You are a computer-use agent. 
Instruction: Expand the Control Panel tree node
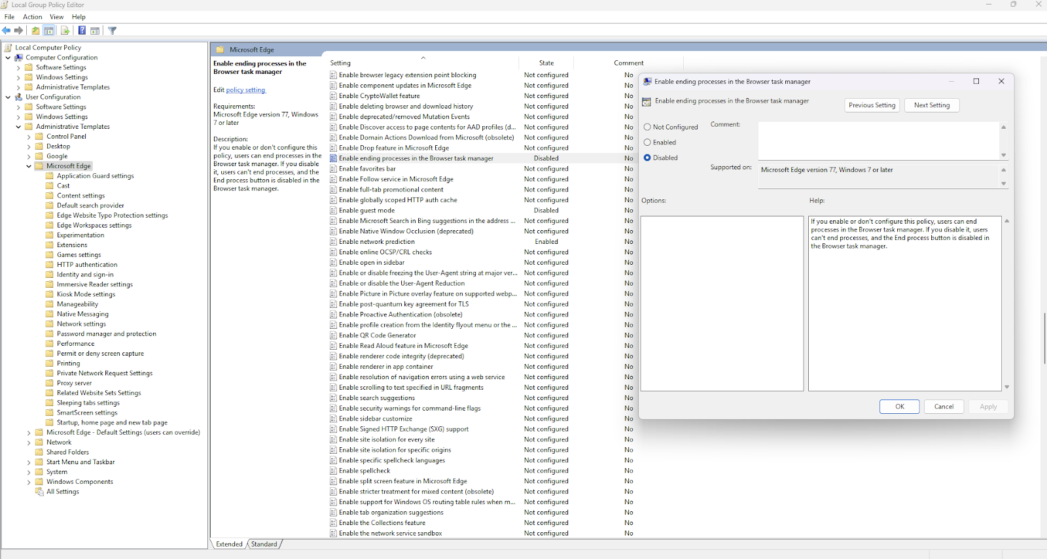point(29,137)
